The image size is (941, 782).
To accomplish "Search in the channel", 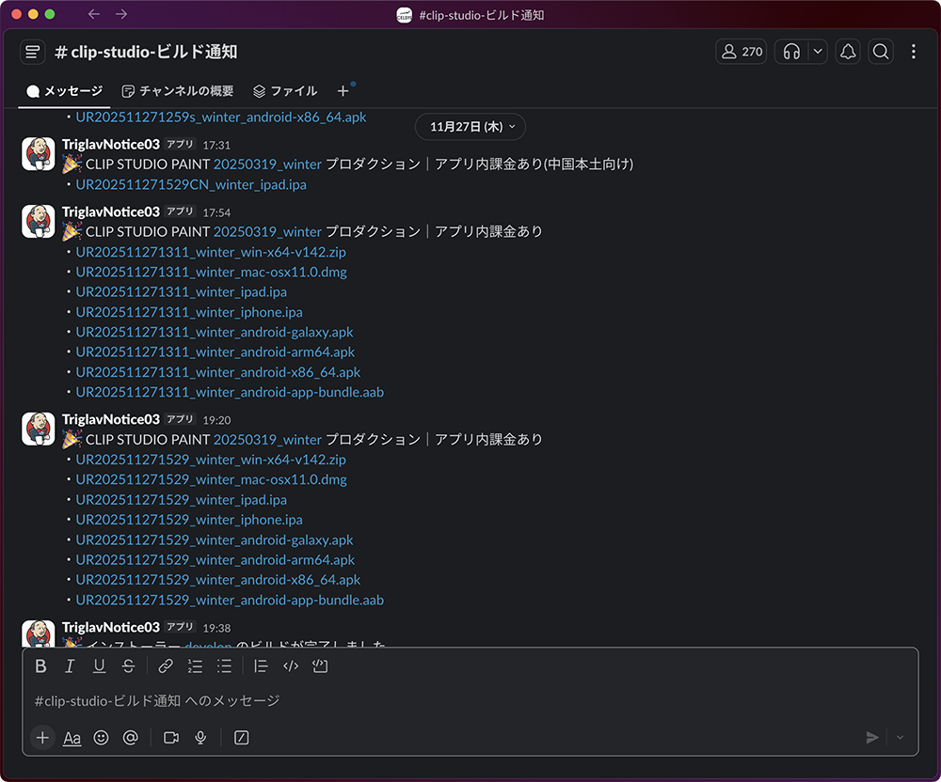I will coord(881,52).
